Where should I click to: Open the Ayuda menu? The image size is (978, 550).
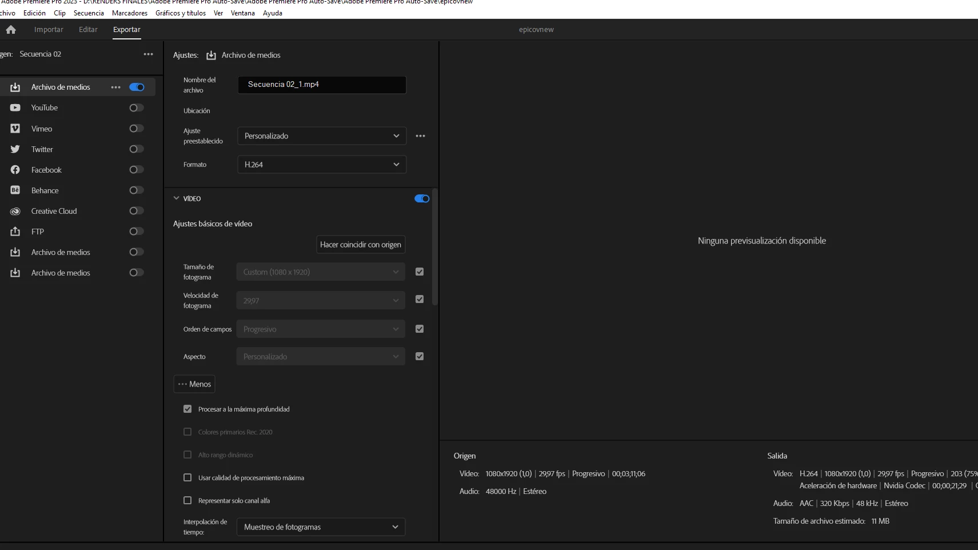click(x=273, y=13)
